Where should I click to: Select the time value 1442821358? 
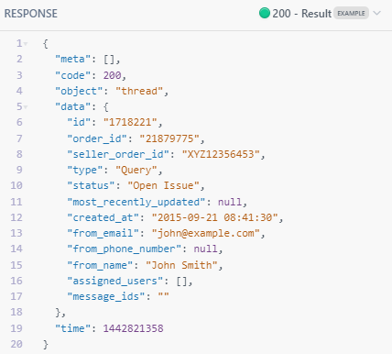pyautogui.click(x=133, y=328)
